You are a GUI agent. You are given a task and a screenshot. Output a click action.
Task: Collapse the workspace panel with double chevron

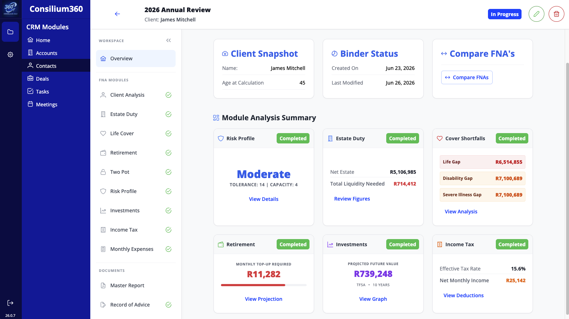coord(168,40)
